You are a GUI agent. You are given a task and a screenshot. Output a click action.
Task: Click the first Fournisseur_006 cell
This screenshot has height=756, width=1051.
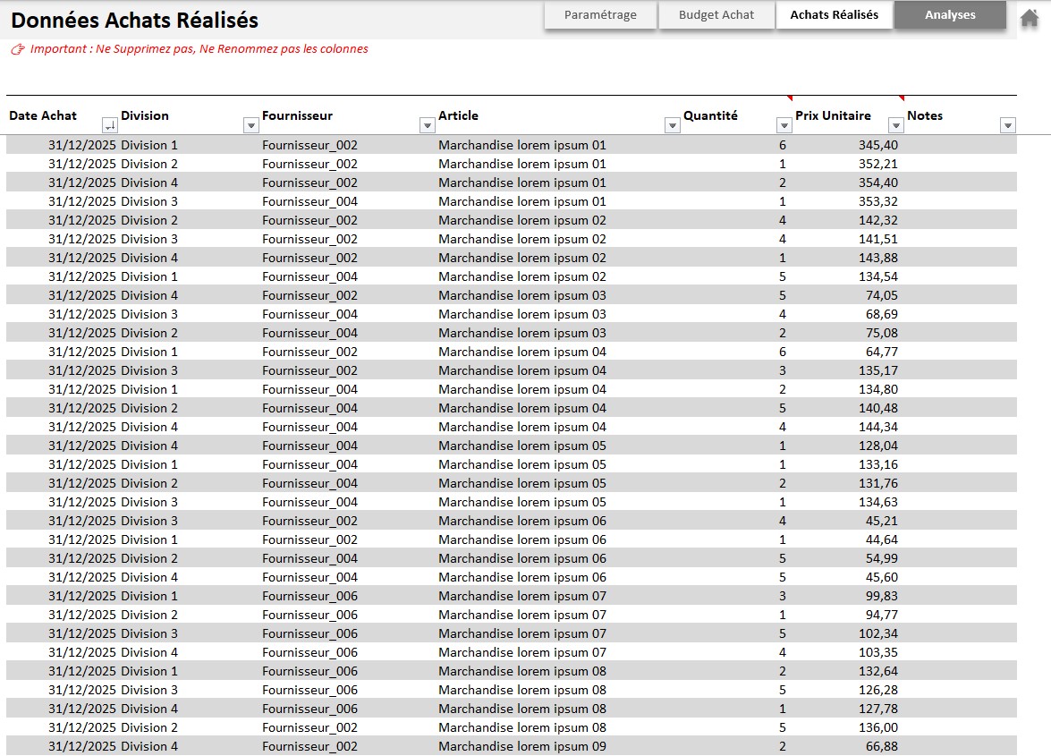(309, 596)
